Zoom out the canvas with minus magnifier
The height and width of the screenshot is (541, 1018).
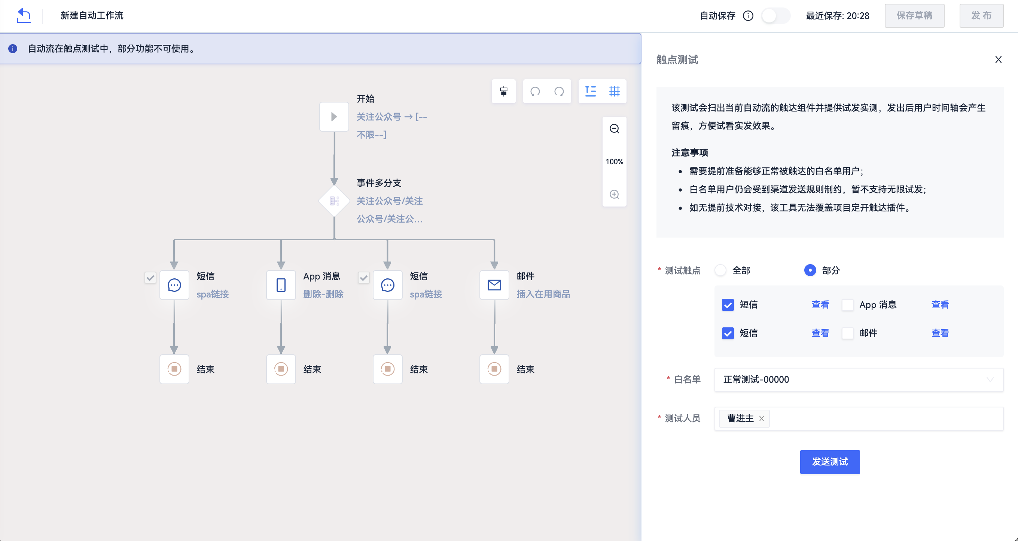click(614, 128)
